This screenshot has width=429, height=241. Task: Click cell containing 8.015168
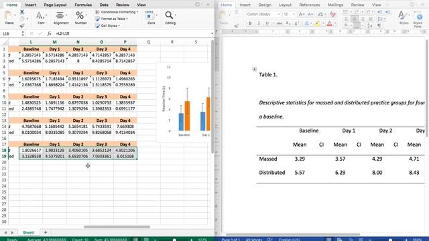(125, 156)
